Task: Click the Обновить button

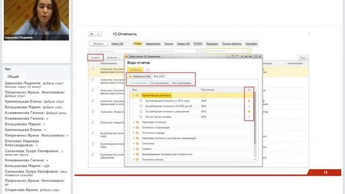Action: coord(98,44)
